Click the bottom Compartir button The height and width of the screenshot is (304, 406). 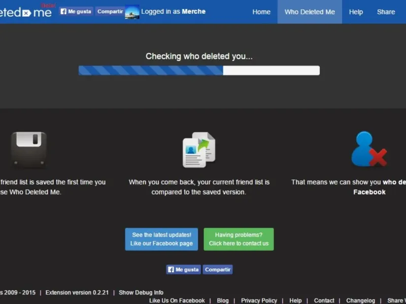(x=218, y=270)
